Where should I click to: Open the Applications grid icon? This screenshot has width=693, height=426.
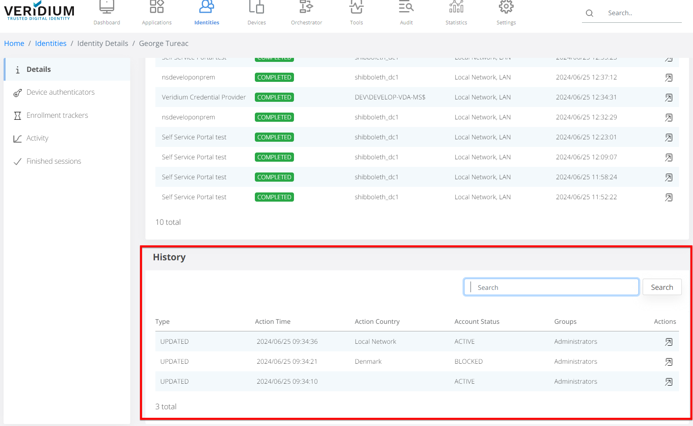pyautogui.click(x=157, y=7)
